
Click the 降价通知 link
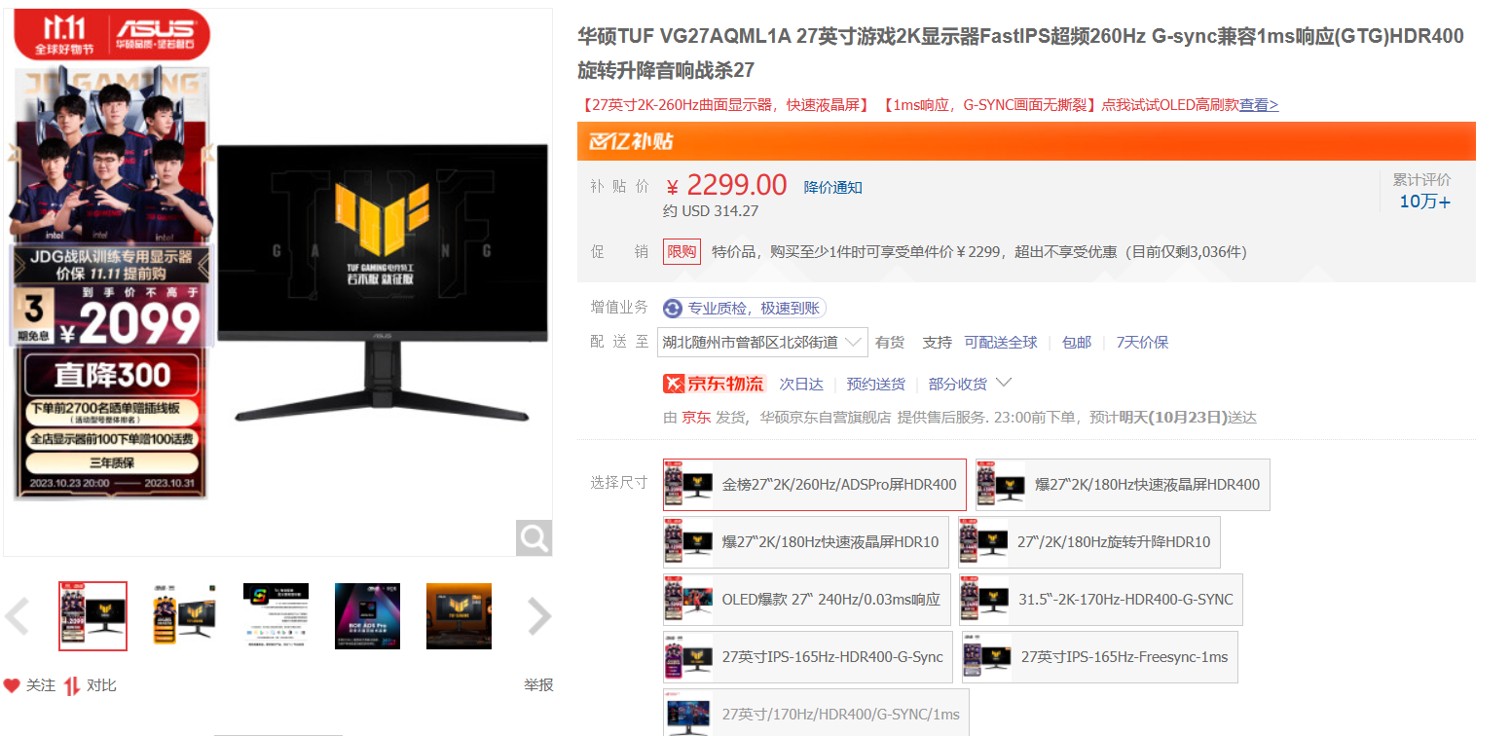[x=833, y=187]
